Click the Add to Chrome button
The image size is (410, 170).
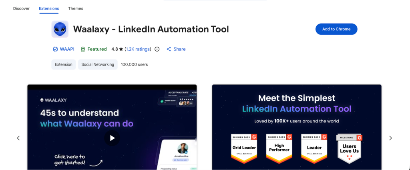[x=336, y=29]
